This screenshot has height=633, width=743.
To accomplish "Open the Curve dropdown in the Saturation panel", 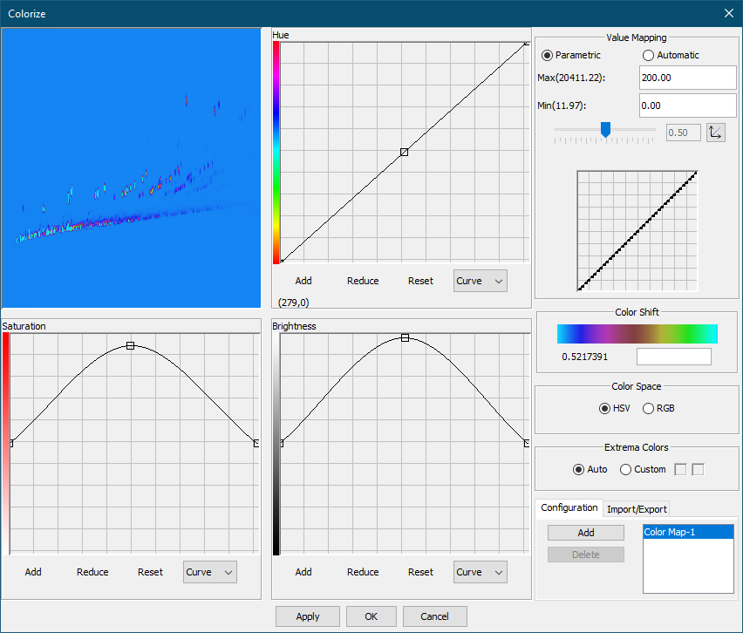I will pos(209,572).
